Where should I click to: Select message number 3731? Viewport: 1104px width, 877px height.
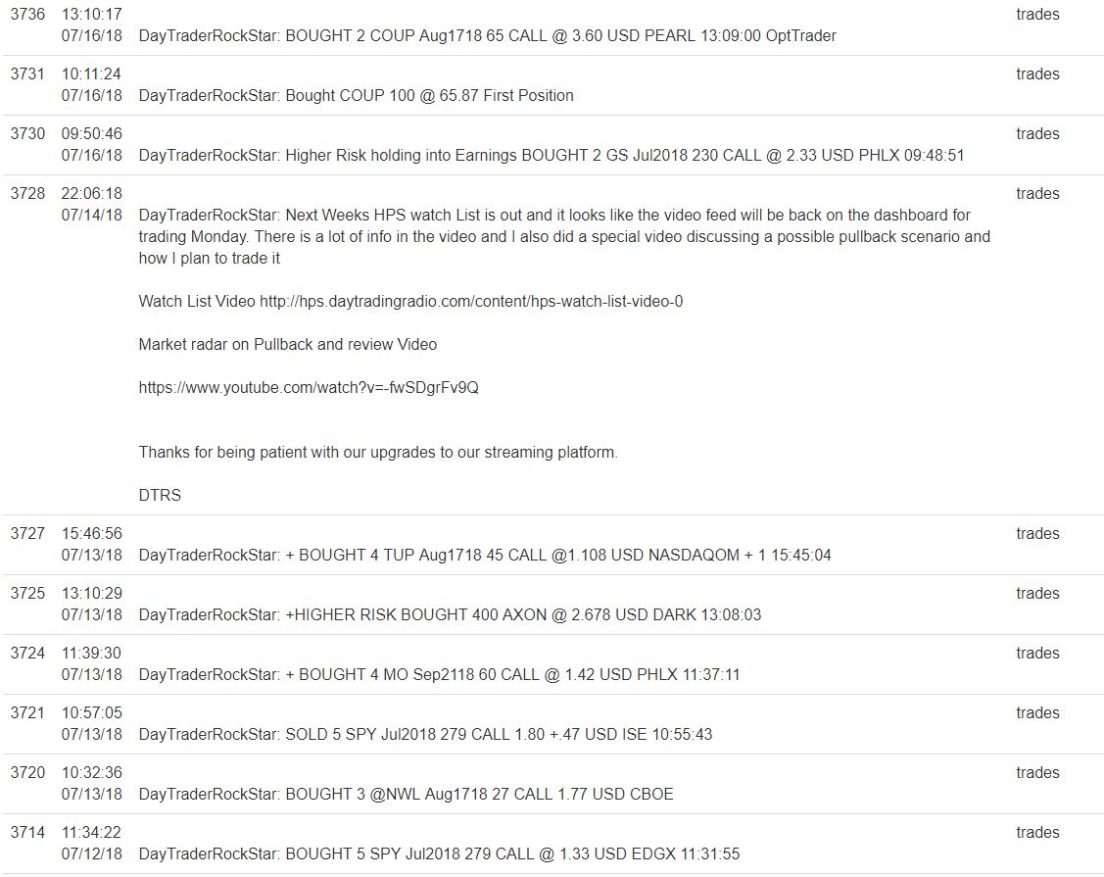click(x=27, y=74)
